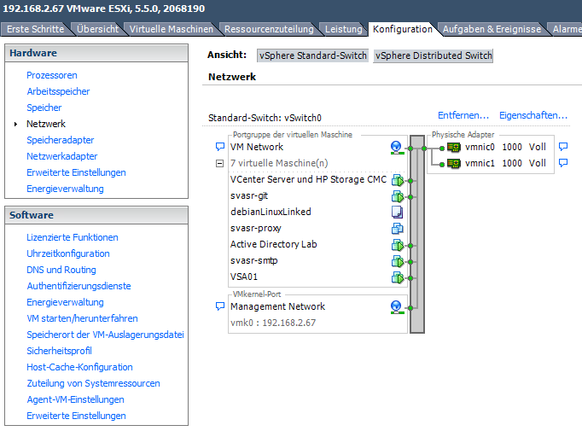Open the Virtuelle Maschinen tab
Screen dimensions: 582x431
coord(172,29)
